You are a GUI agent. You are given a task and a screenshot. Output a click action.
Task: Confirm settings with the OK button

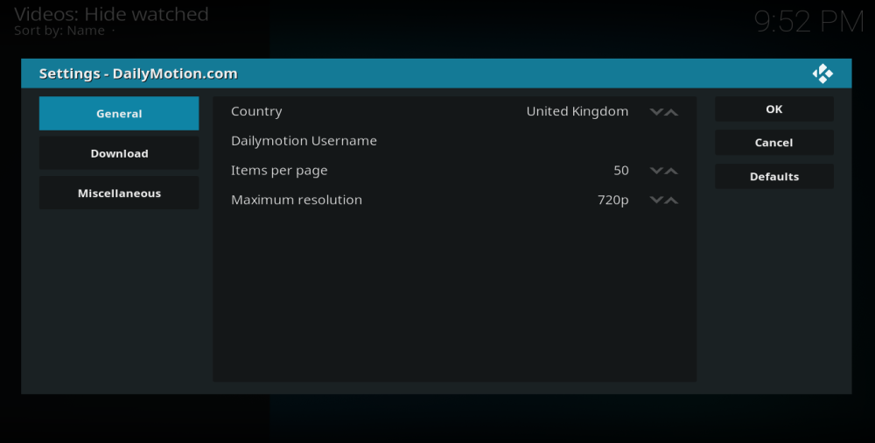coord(774,109)
